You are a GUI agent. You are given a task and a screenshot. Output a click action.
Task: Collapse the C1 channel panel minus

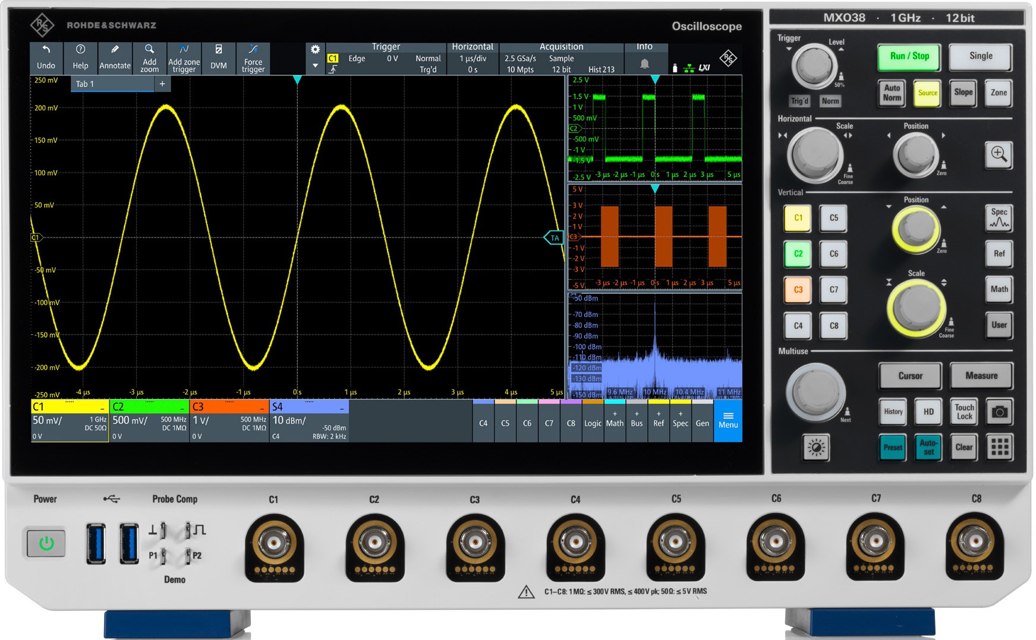click(x=102, y=408)
